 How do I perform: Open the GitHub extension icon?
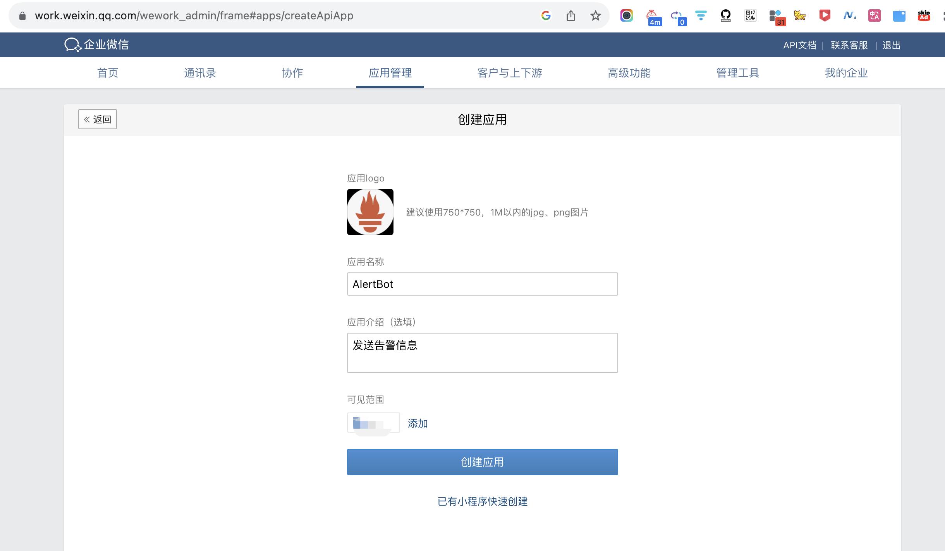point(725,16)
